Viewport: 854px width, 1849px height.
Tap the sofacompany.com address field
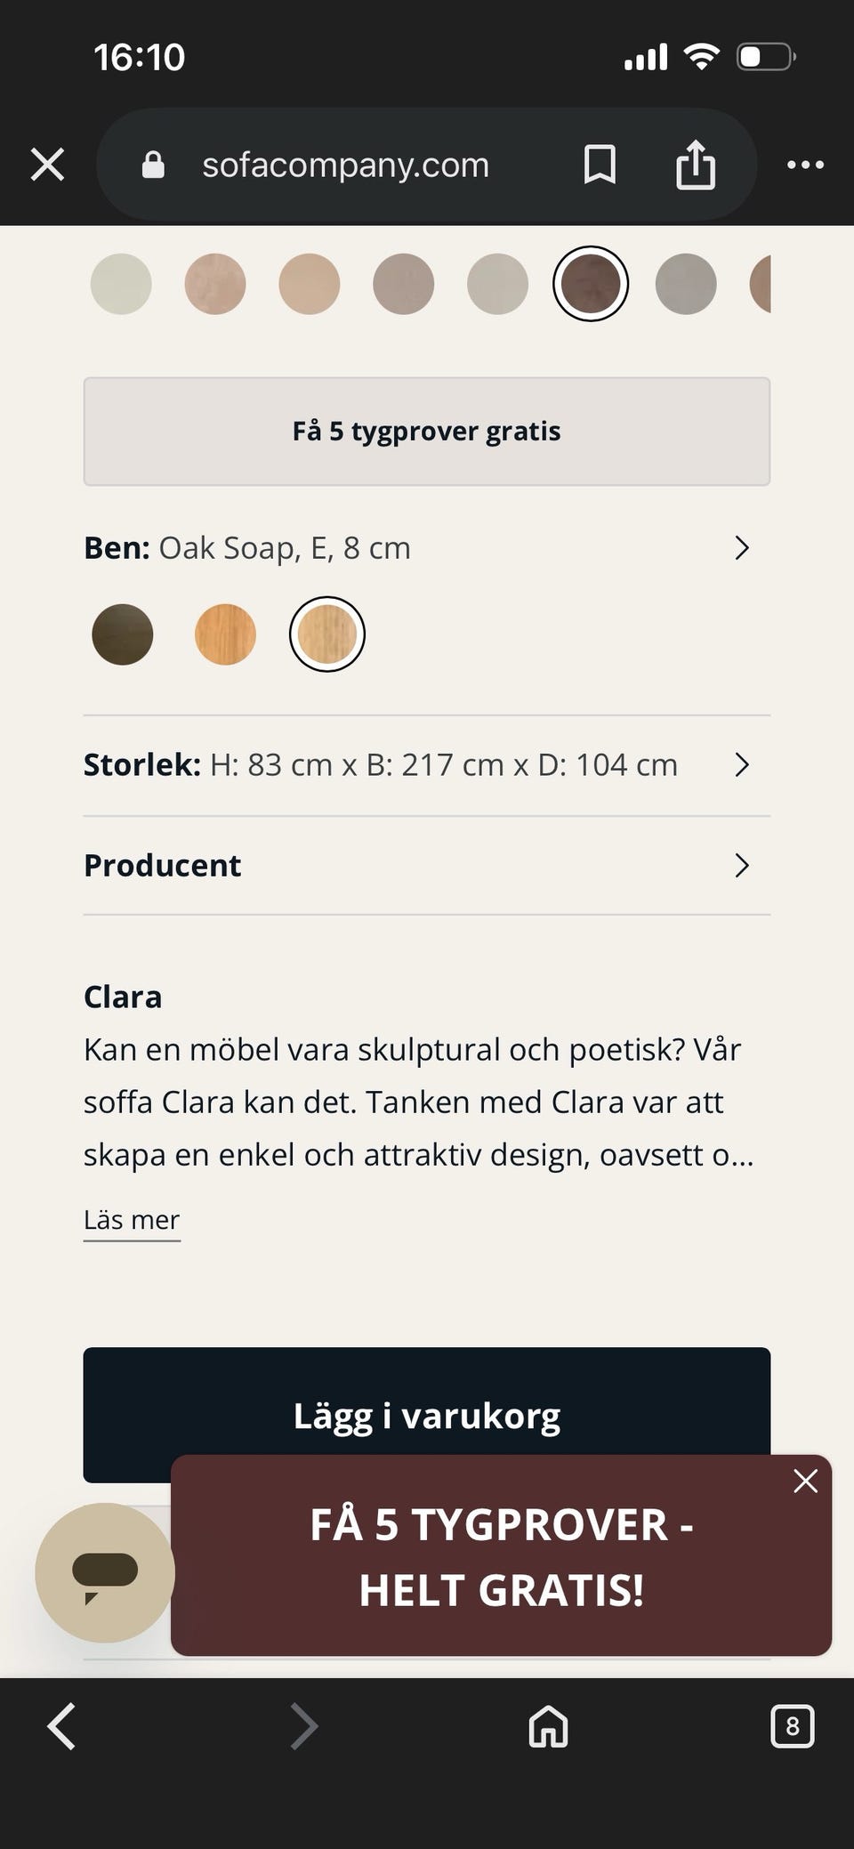point(345,165)
